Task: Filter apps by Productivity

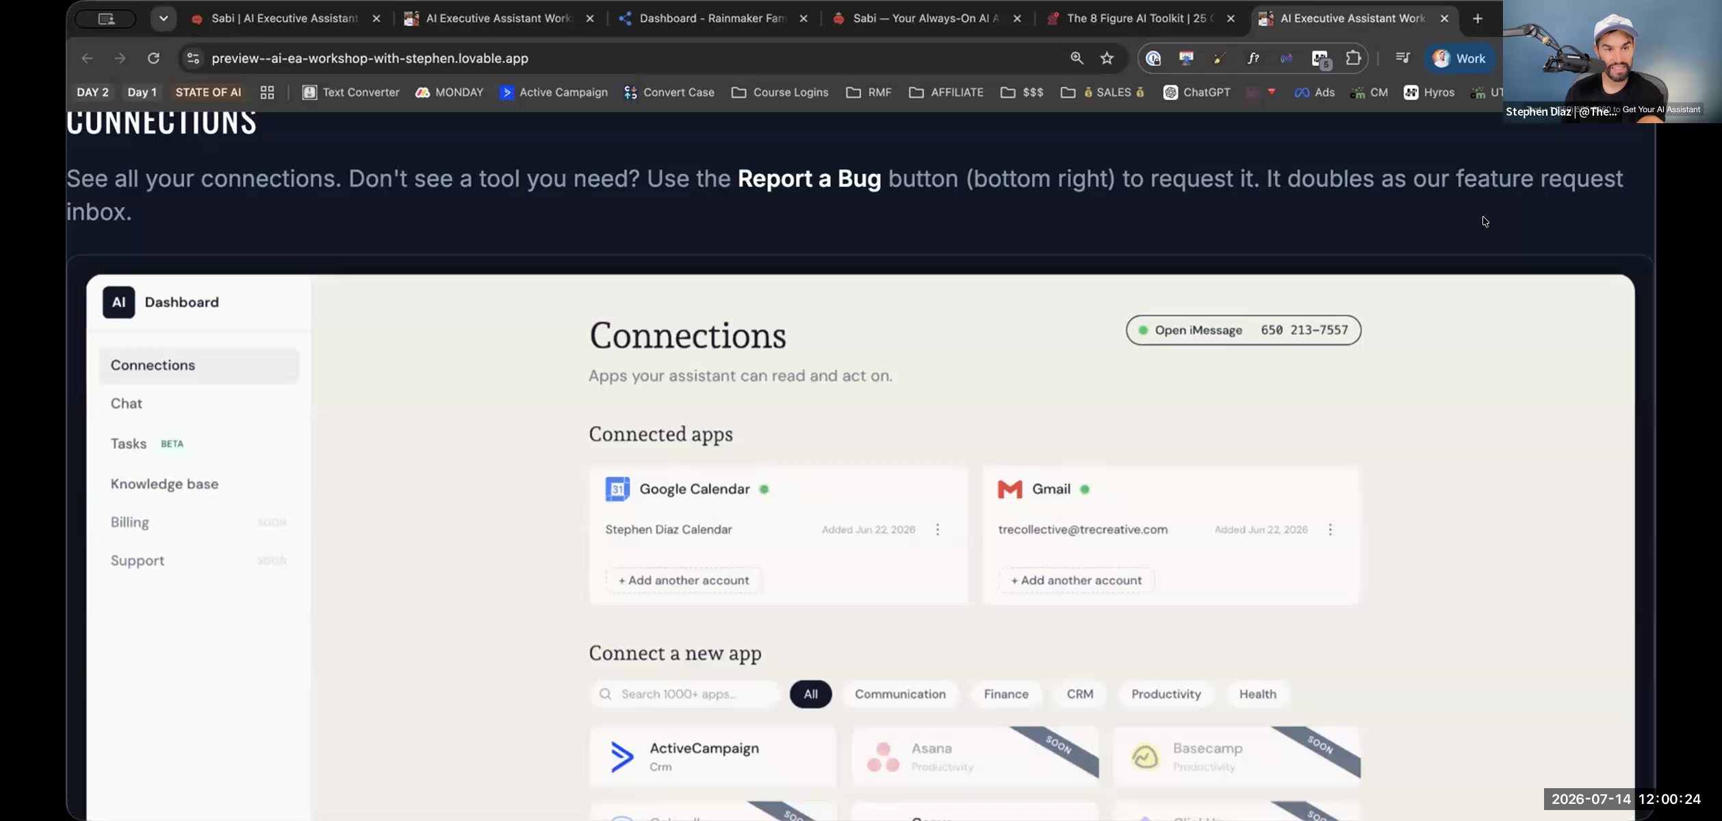Action: pos(1166,694)
